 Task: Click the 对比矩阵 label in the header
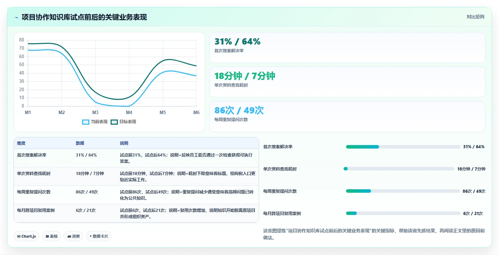point(475,17)
